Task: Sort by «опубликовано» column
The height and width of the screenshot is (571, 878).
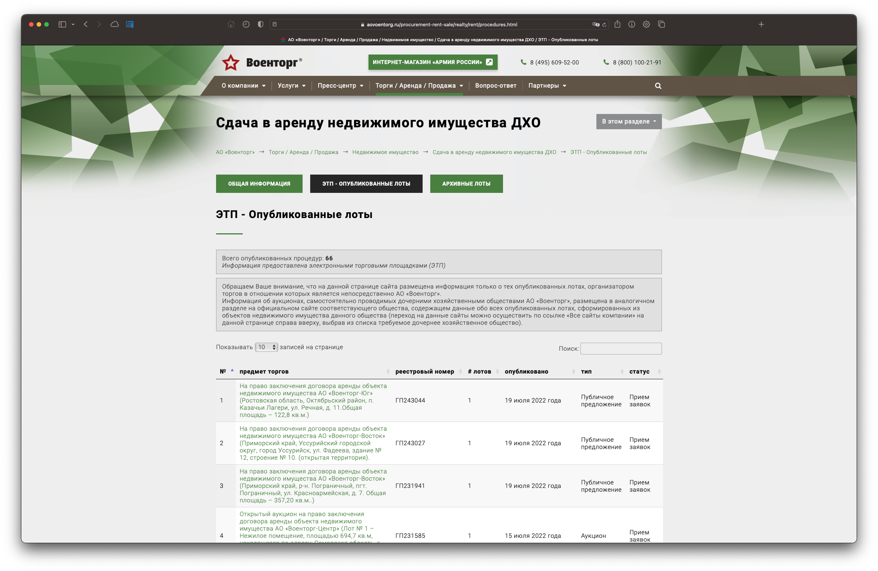Action: point(540,371)
